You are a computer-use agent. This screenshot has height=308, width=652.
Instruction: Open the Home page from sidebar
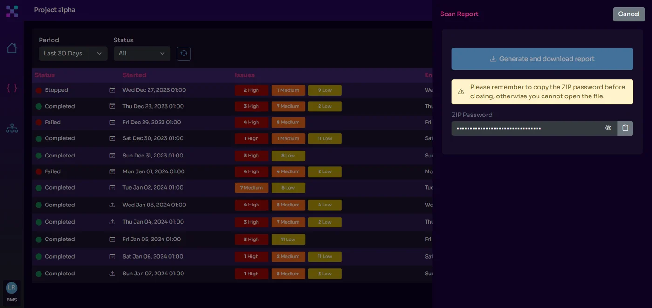12,48
